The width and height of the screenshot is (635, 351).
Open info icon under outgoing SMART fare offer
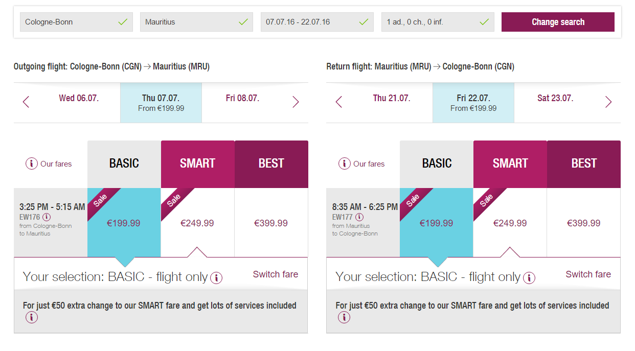[x=32, y=317]
